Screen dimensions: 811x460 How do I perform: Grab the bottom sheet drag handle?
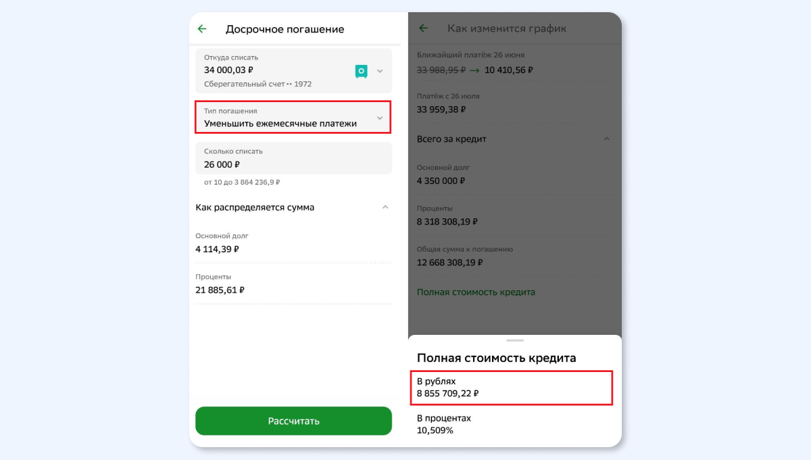tap(514, 340)
